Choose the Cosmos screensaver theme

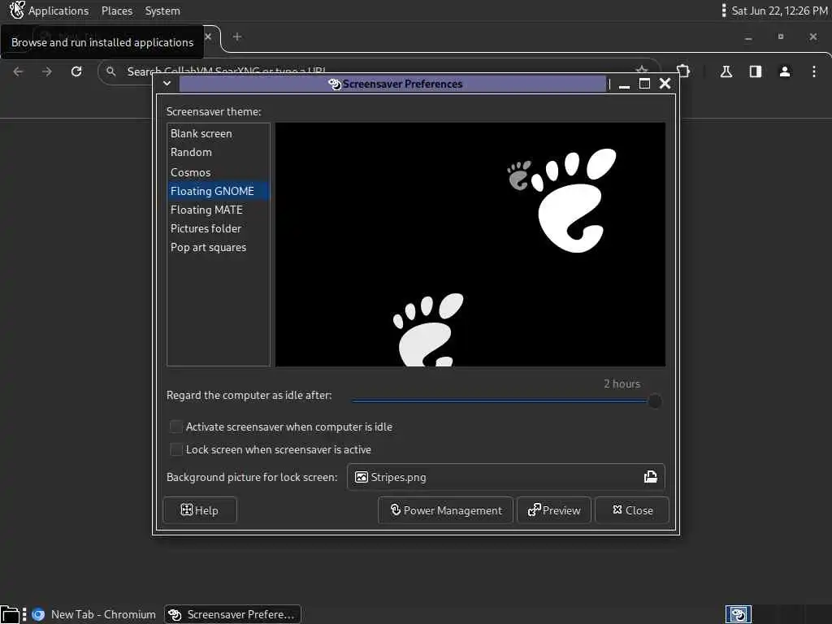[x=218, y=172]
